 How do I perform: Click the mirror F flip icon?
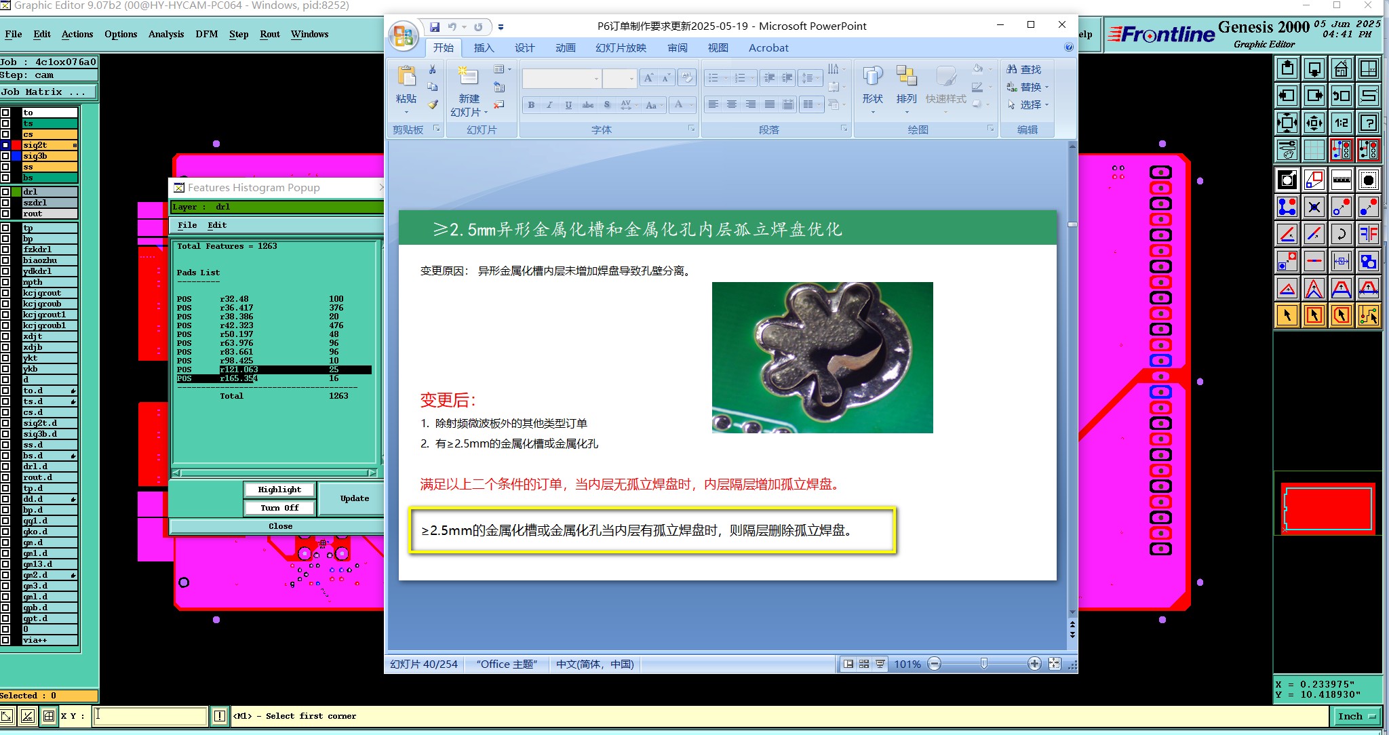(1368, 234)
